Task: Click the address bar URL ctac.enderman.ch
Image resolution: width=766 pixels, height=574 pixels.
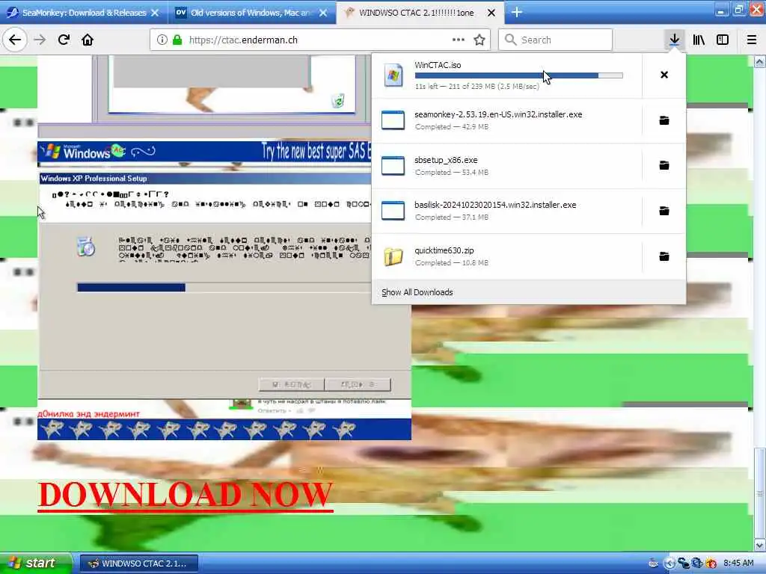Action: pyautogui.click(x=243, y=40)
